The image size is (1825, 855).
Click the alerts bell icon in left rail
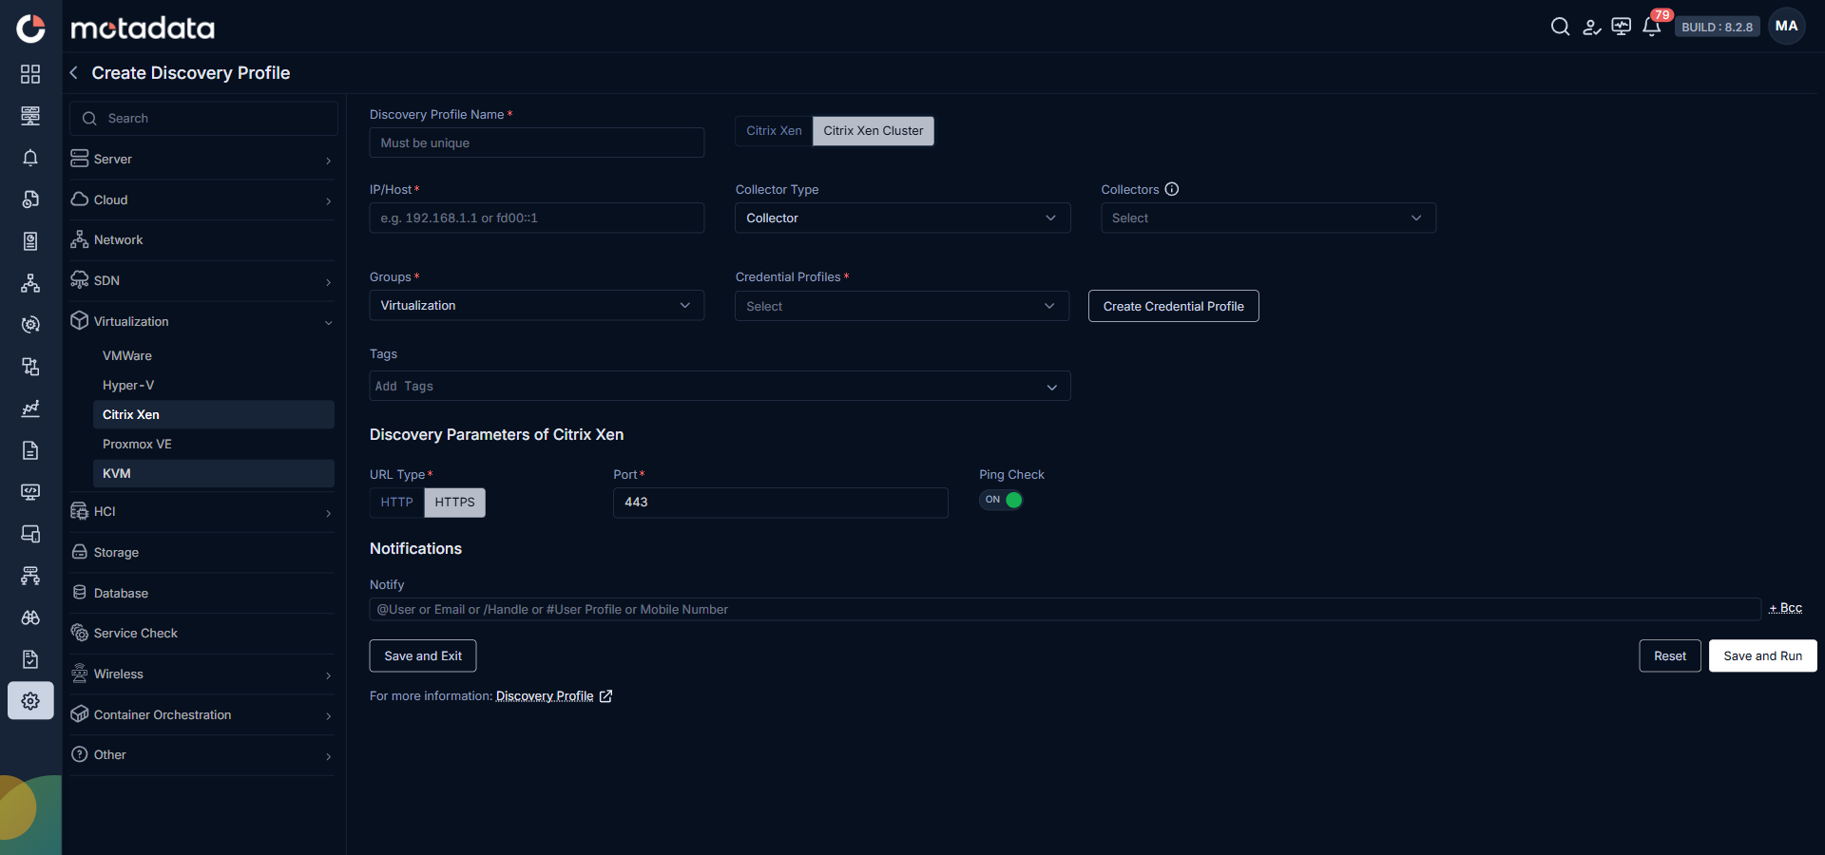[30, 158]
